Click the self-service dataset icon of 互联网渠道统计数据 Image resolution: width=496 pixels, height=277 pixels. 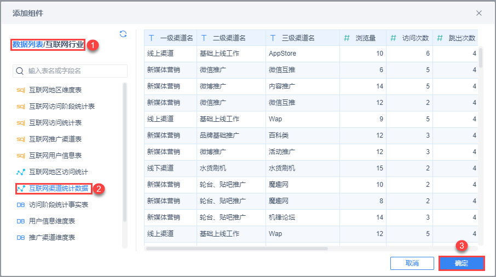pyautogui.click(x=21, y=188)
